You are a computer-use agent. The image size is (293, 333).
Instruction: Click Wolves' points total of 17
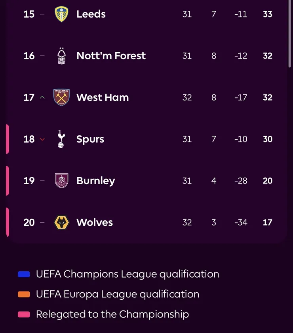[x=268, y=222]
